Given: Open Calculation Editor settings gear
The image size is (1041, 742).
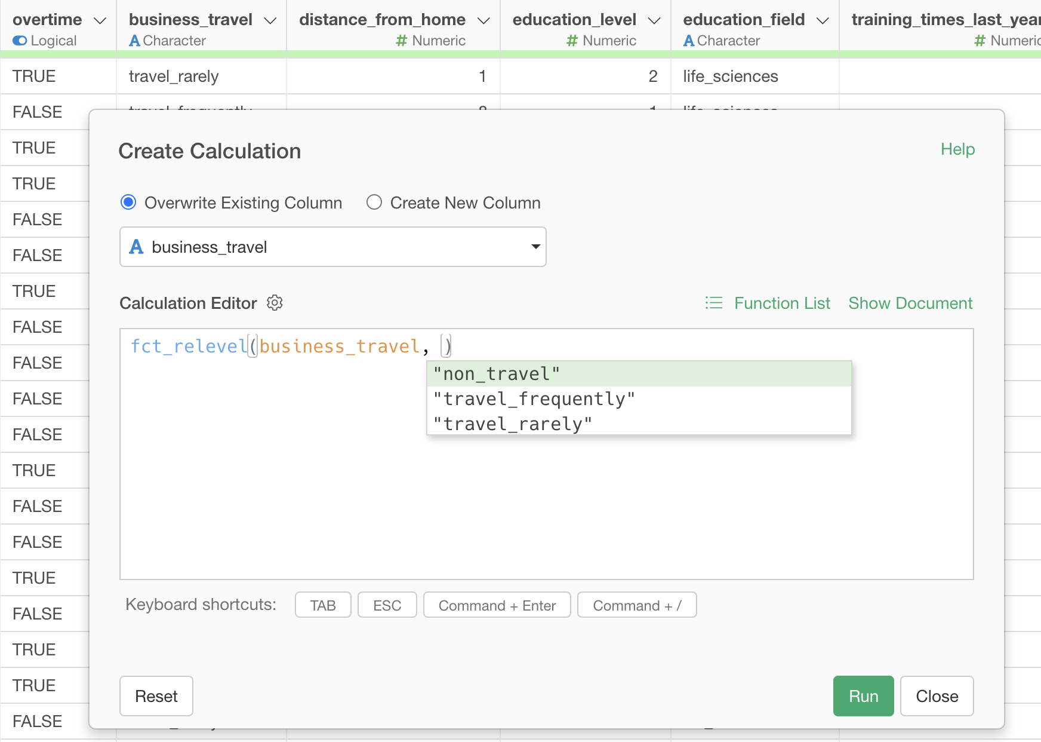Looking at the screenshot, I should click(275, 303).
